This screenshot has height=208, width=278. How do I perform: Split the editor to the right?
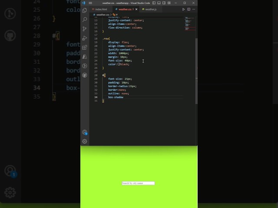coord(189,9)
